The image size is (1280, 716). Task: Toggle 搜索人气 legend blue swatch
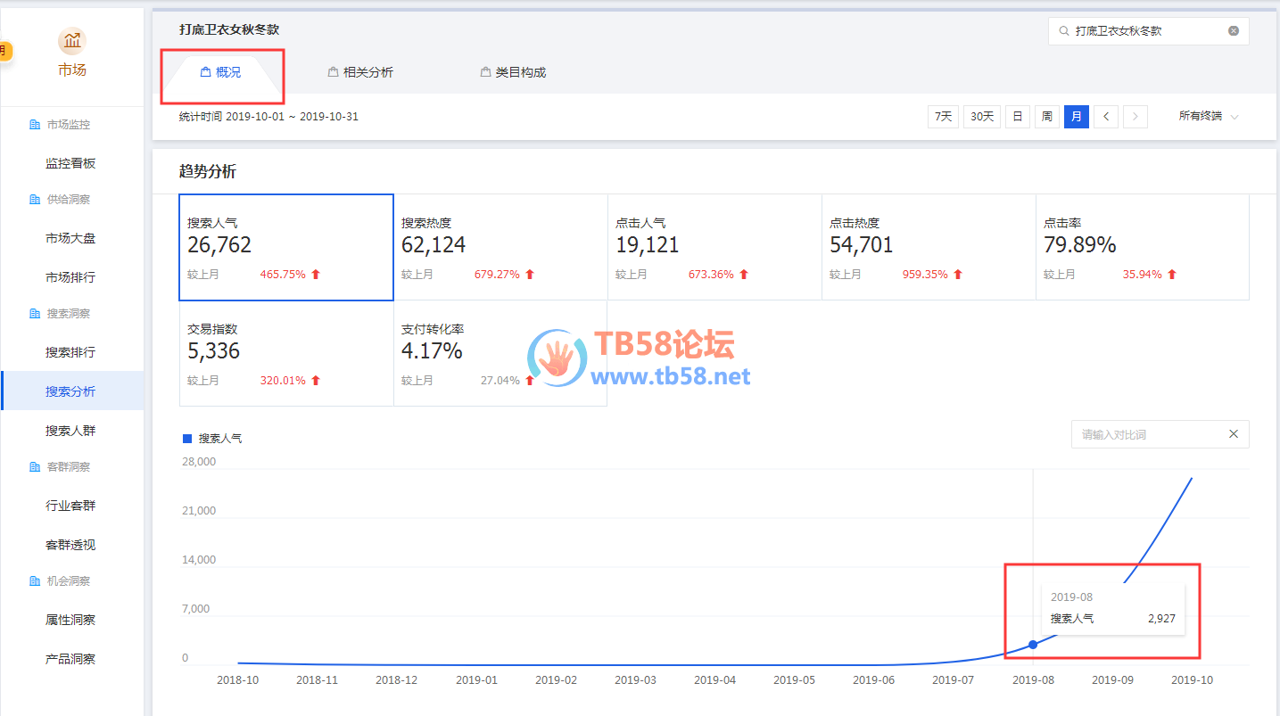tap(187, 439)
